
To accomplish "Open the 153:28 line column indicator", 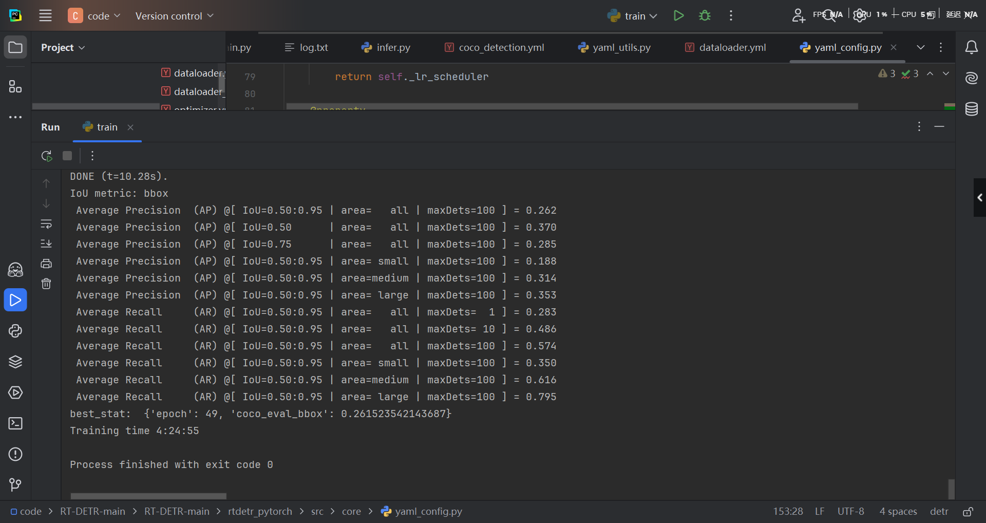I will (x=788, y=511).
